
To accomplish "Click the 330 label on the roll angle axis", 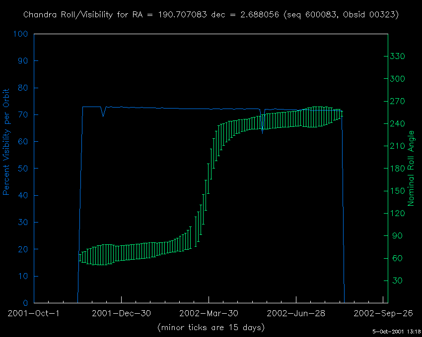I will coord(399,56).
